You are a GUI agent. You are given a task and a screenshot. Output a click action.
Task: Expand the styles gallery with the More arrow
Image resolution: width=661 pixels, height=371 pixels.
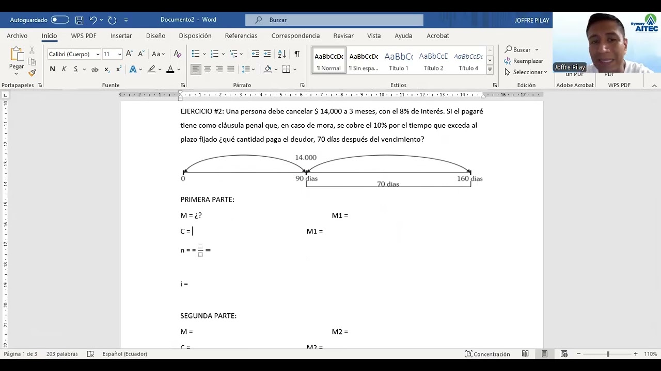click(x=490, y=70)
